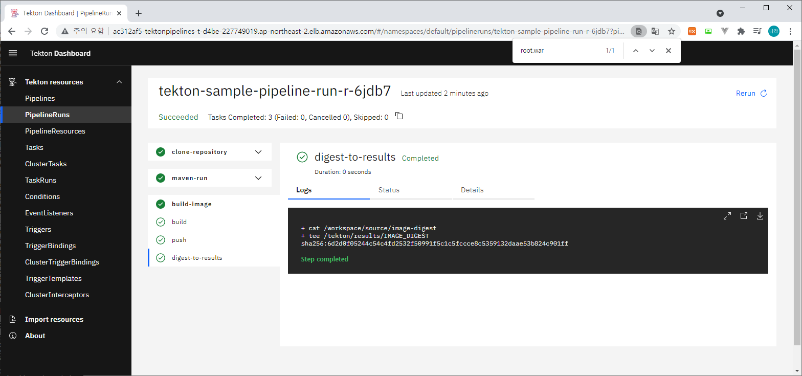802x376 pixels.
Task: Click the About info icon
Action: coord(13,336)
